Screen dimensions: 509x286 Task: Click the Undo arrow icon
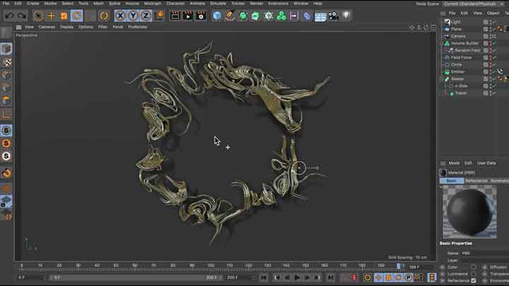pyautogui.click(x=9, y=16)
